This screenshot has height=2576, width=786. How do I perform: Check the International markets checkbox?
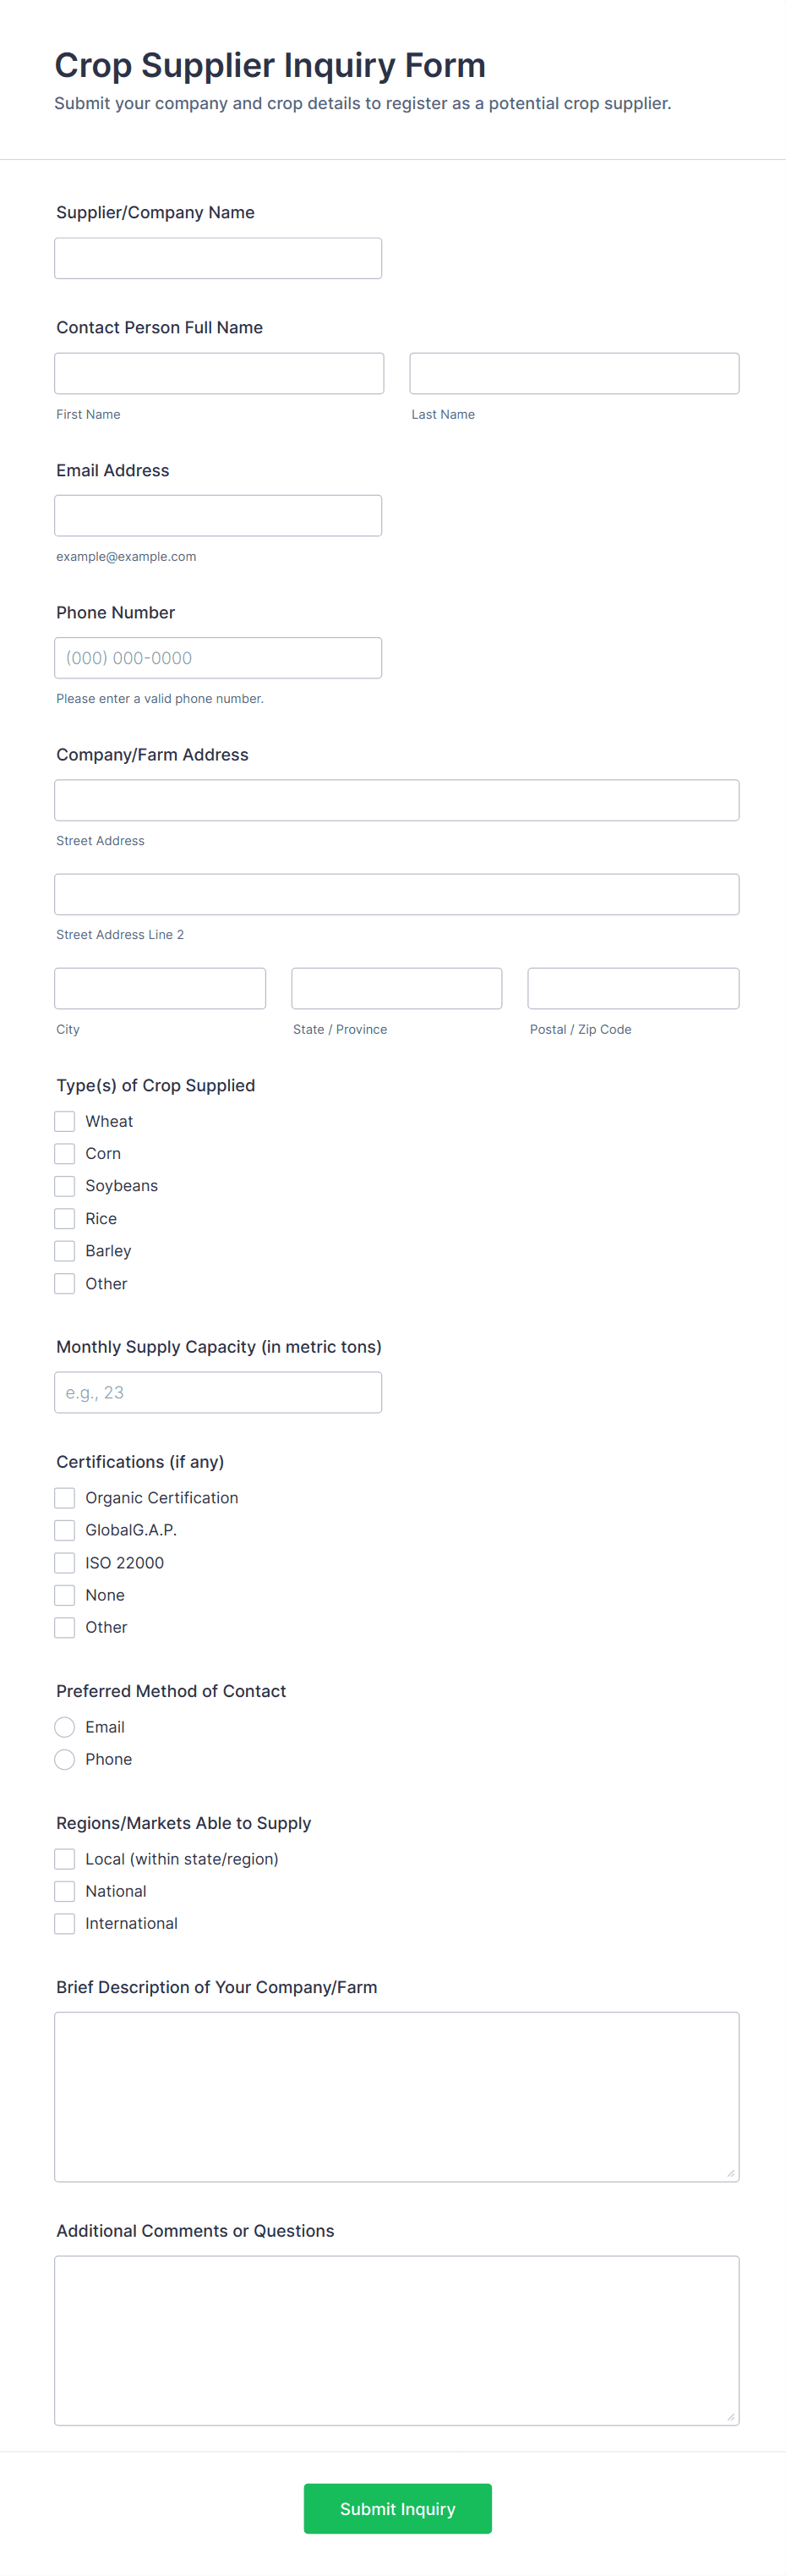point(65,1923)
